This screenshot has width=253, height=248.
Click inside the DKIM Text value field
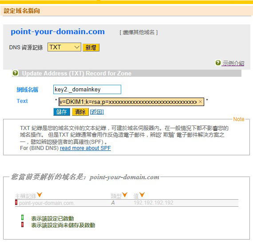click(128, 102)
